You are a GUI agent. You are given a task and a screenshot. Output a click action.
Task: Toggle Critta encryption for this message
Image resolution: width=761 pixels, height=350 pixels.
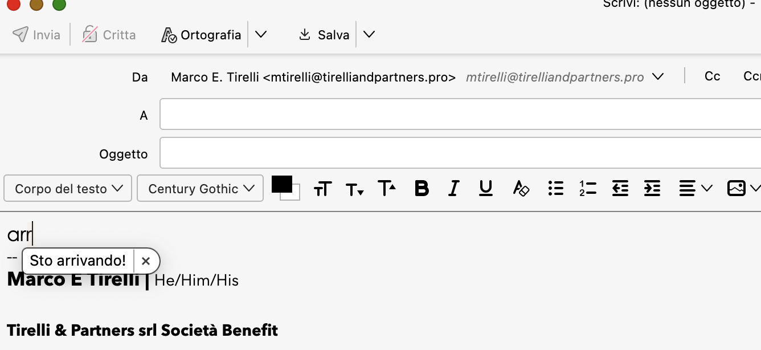click(109, 35)
